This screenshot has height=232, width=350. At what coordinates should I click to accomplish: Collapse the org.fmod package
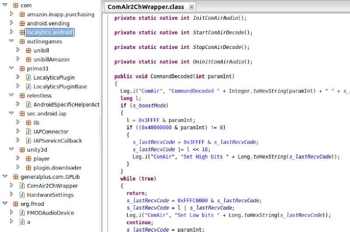click(5, 203)
